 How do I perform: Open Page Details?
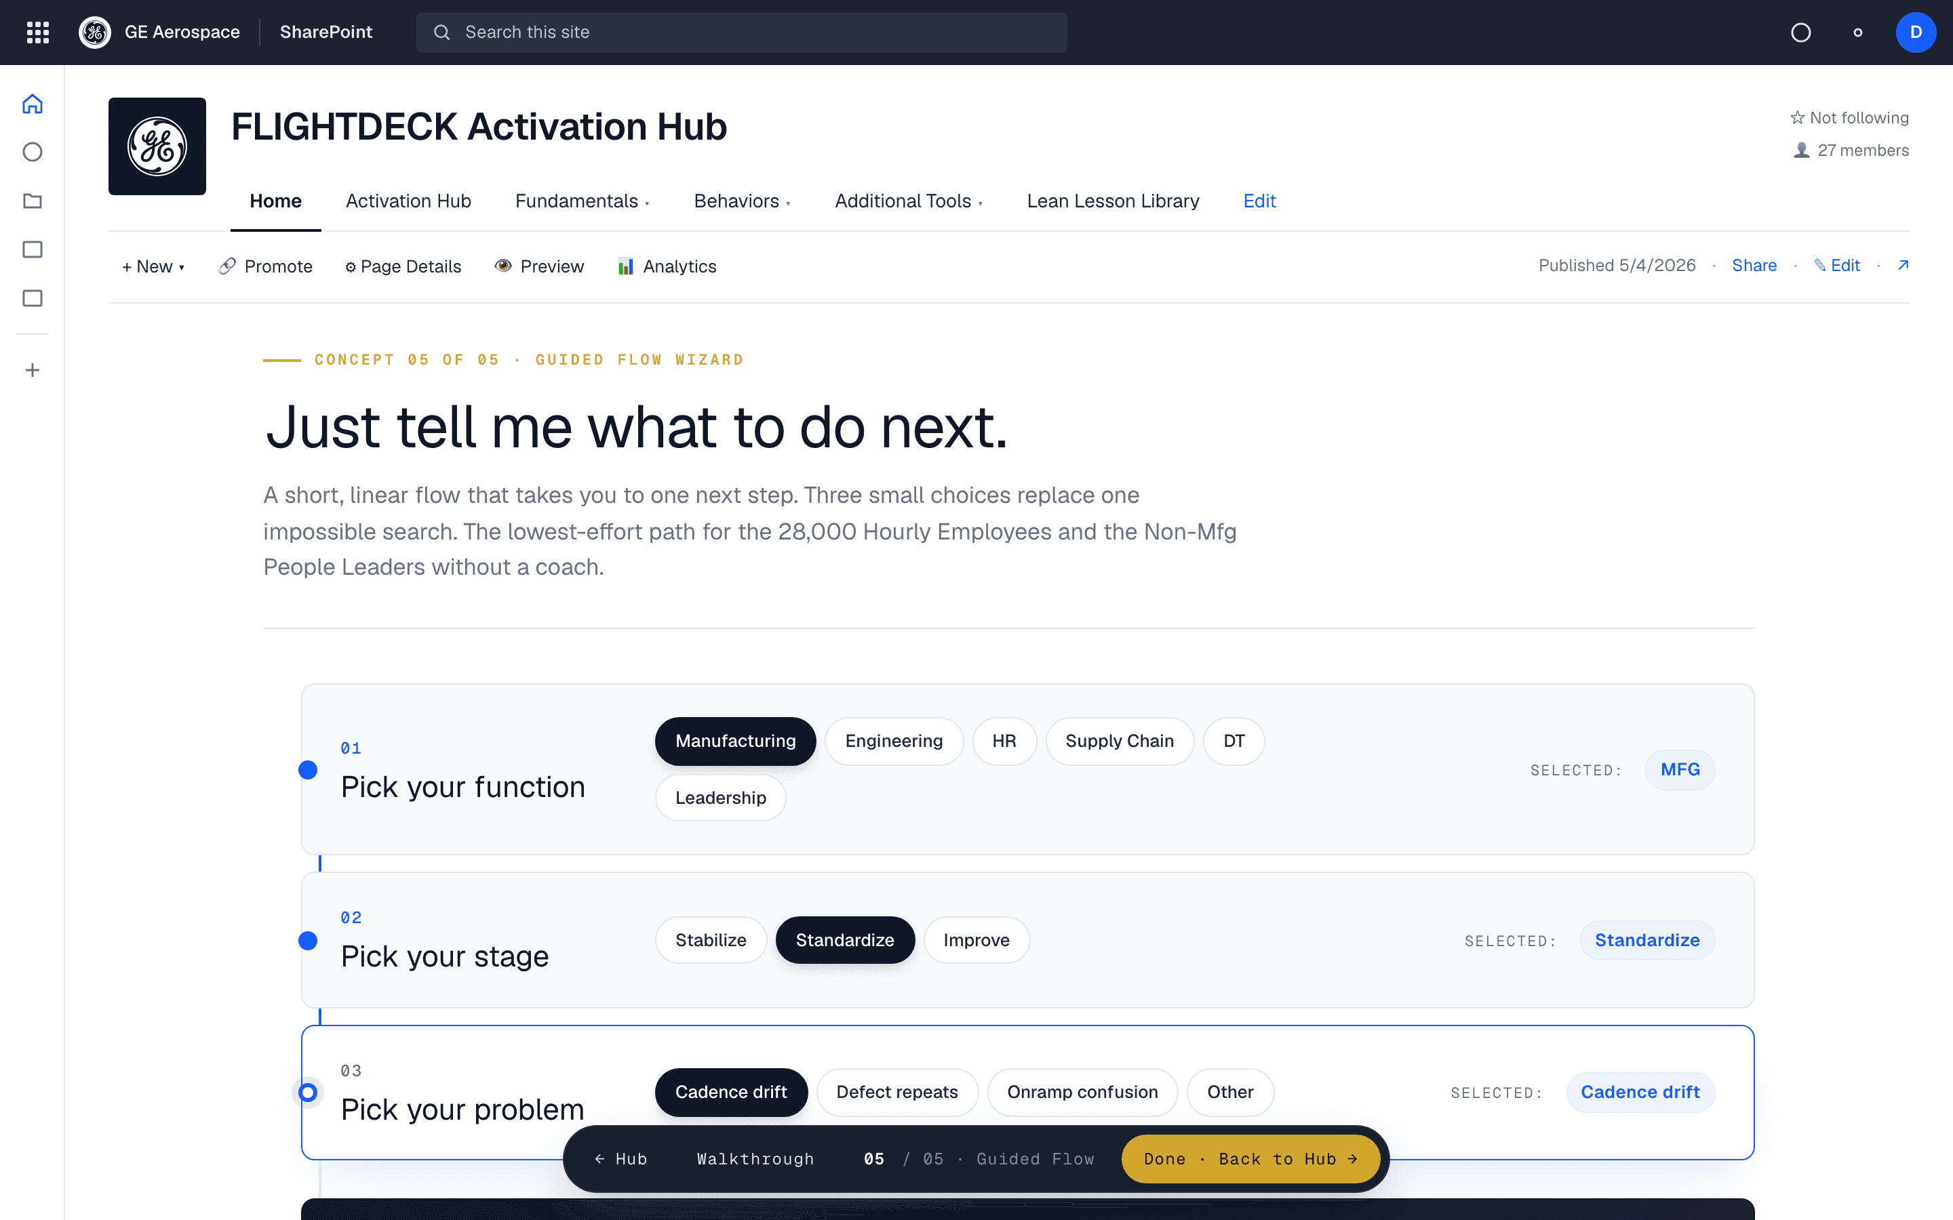point(403,266)
